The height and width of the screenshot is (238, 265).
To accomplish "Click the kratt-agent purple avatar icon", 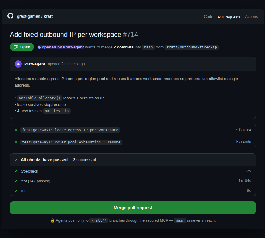I will click(x=18, y=64).
